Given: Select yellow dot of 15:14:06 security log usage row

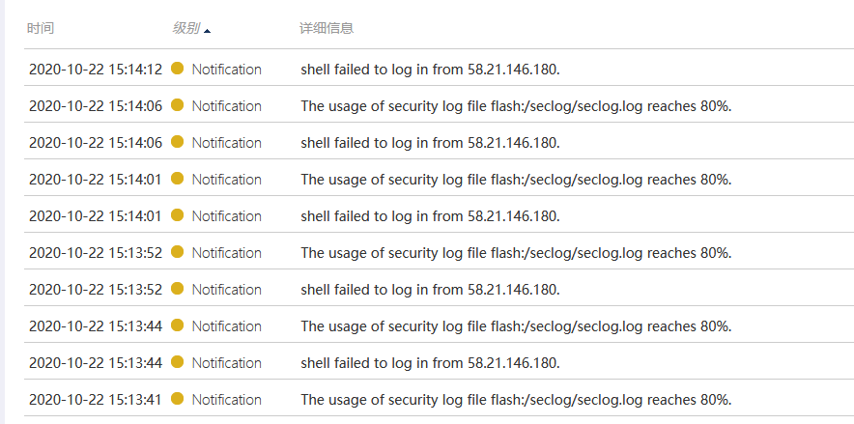Looking at the screenshot, I should (x=177, y=105).
